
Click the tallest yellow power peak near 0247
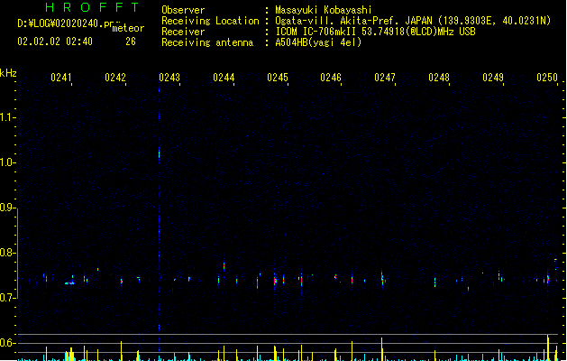click(382, 349)
